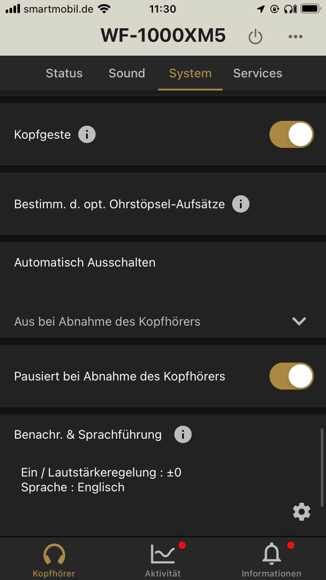Switch to the Status tab
The image size is (326, 580).
pos(64,73)
